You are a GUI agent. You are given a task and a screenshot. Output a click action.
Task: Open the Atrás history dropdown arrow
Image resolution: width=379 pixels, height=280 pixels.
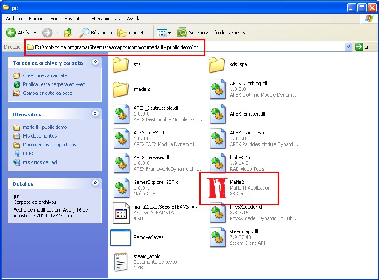pos(35,33)
